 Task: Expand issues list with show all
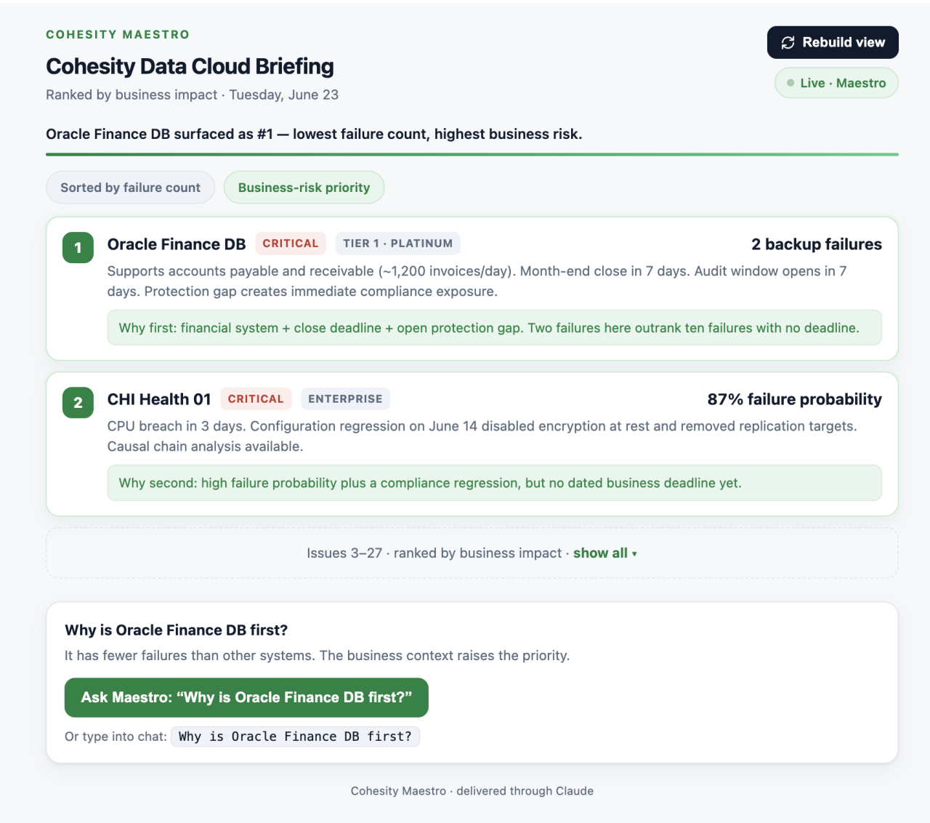click(x=604, y=553)
